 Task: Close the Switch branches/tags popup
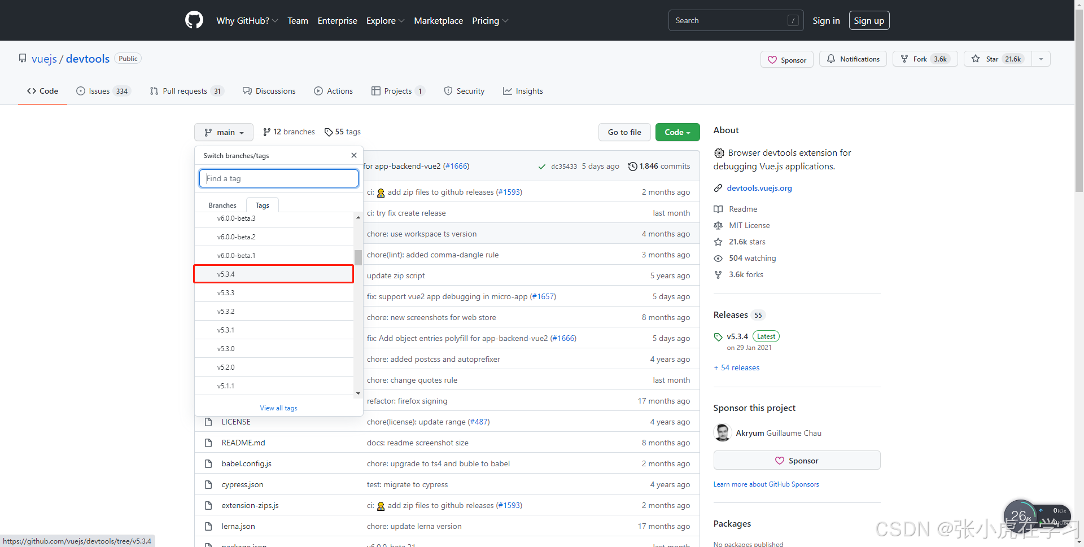(354, 155)
